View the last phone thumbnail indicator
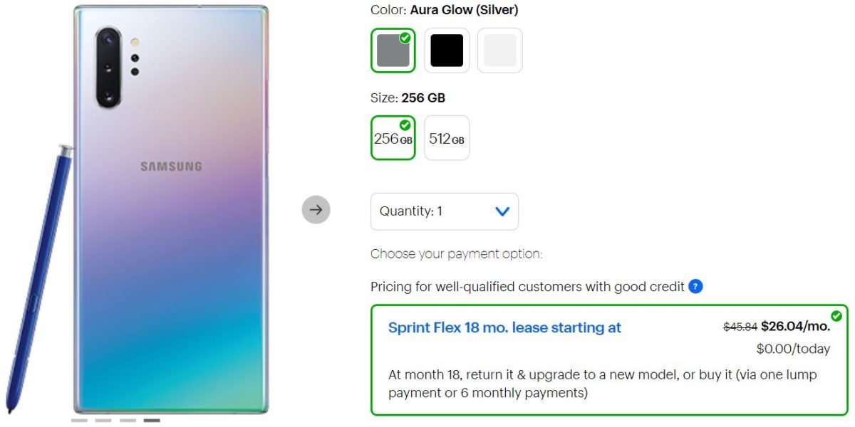The width and height of the screenshot is (855, 427). pyautogui.click(x=150, y=421)
